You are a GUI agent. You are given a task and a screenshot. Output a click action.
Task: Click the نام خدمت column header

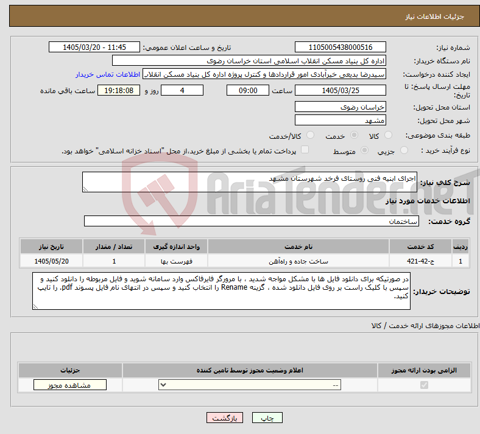(x=298, y=247)
